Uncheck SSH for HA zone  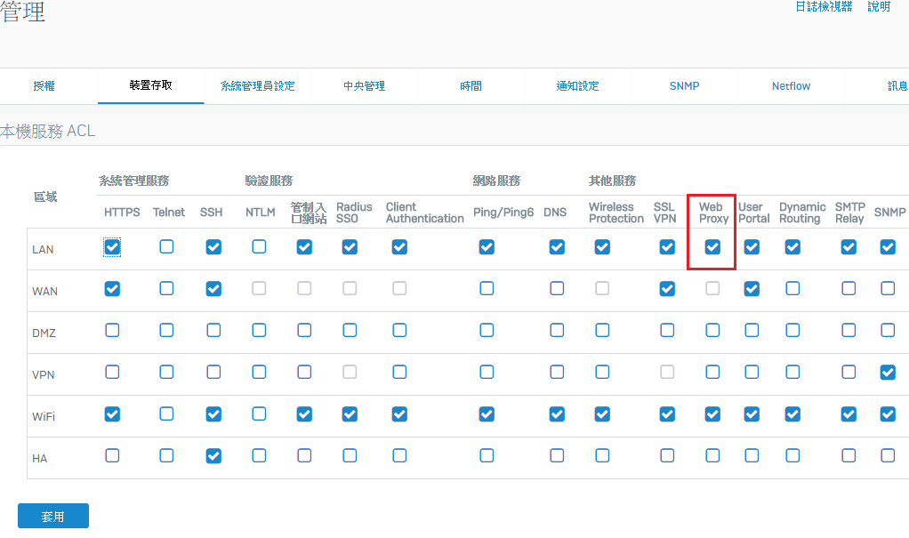213,455
